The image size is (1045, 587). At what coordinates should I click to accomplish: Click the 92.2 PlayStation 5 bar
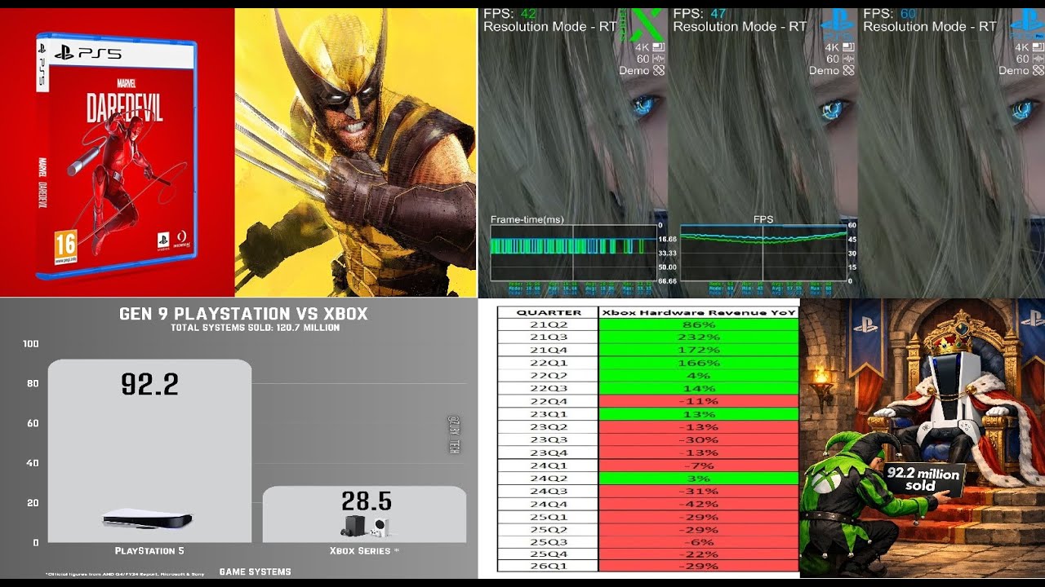[x=149, y=451]
